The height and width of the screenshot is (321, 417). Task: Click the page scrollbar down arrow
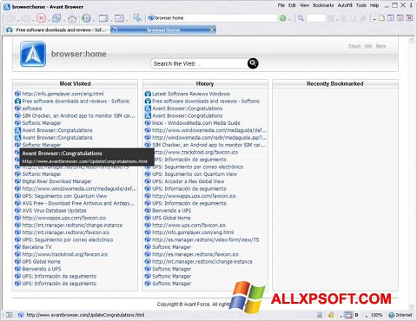pyautogui.click(x=412, y=306)
